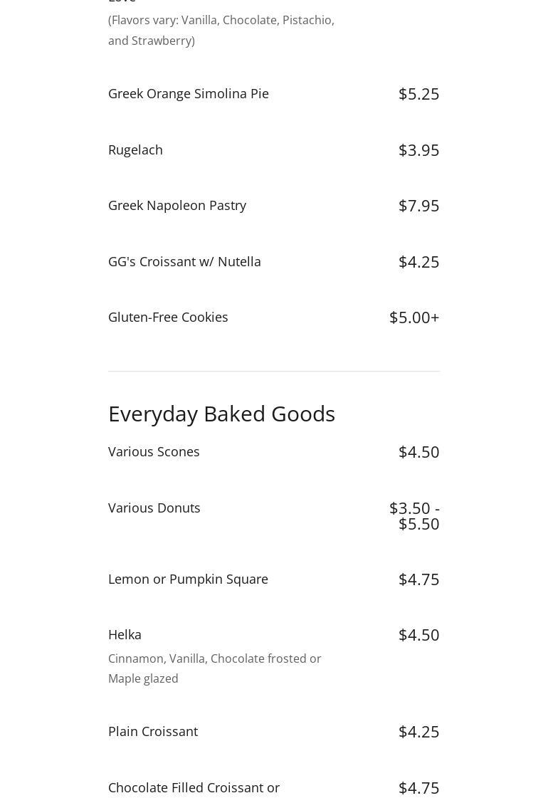The width and height of the screenshot is (548, 798).
Task: Select the Rugelach menu item
Action: (x=135, y=150)
